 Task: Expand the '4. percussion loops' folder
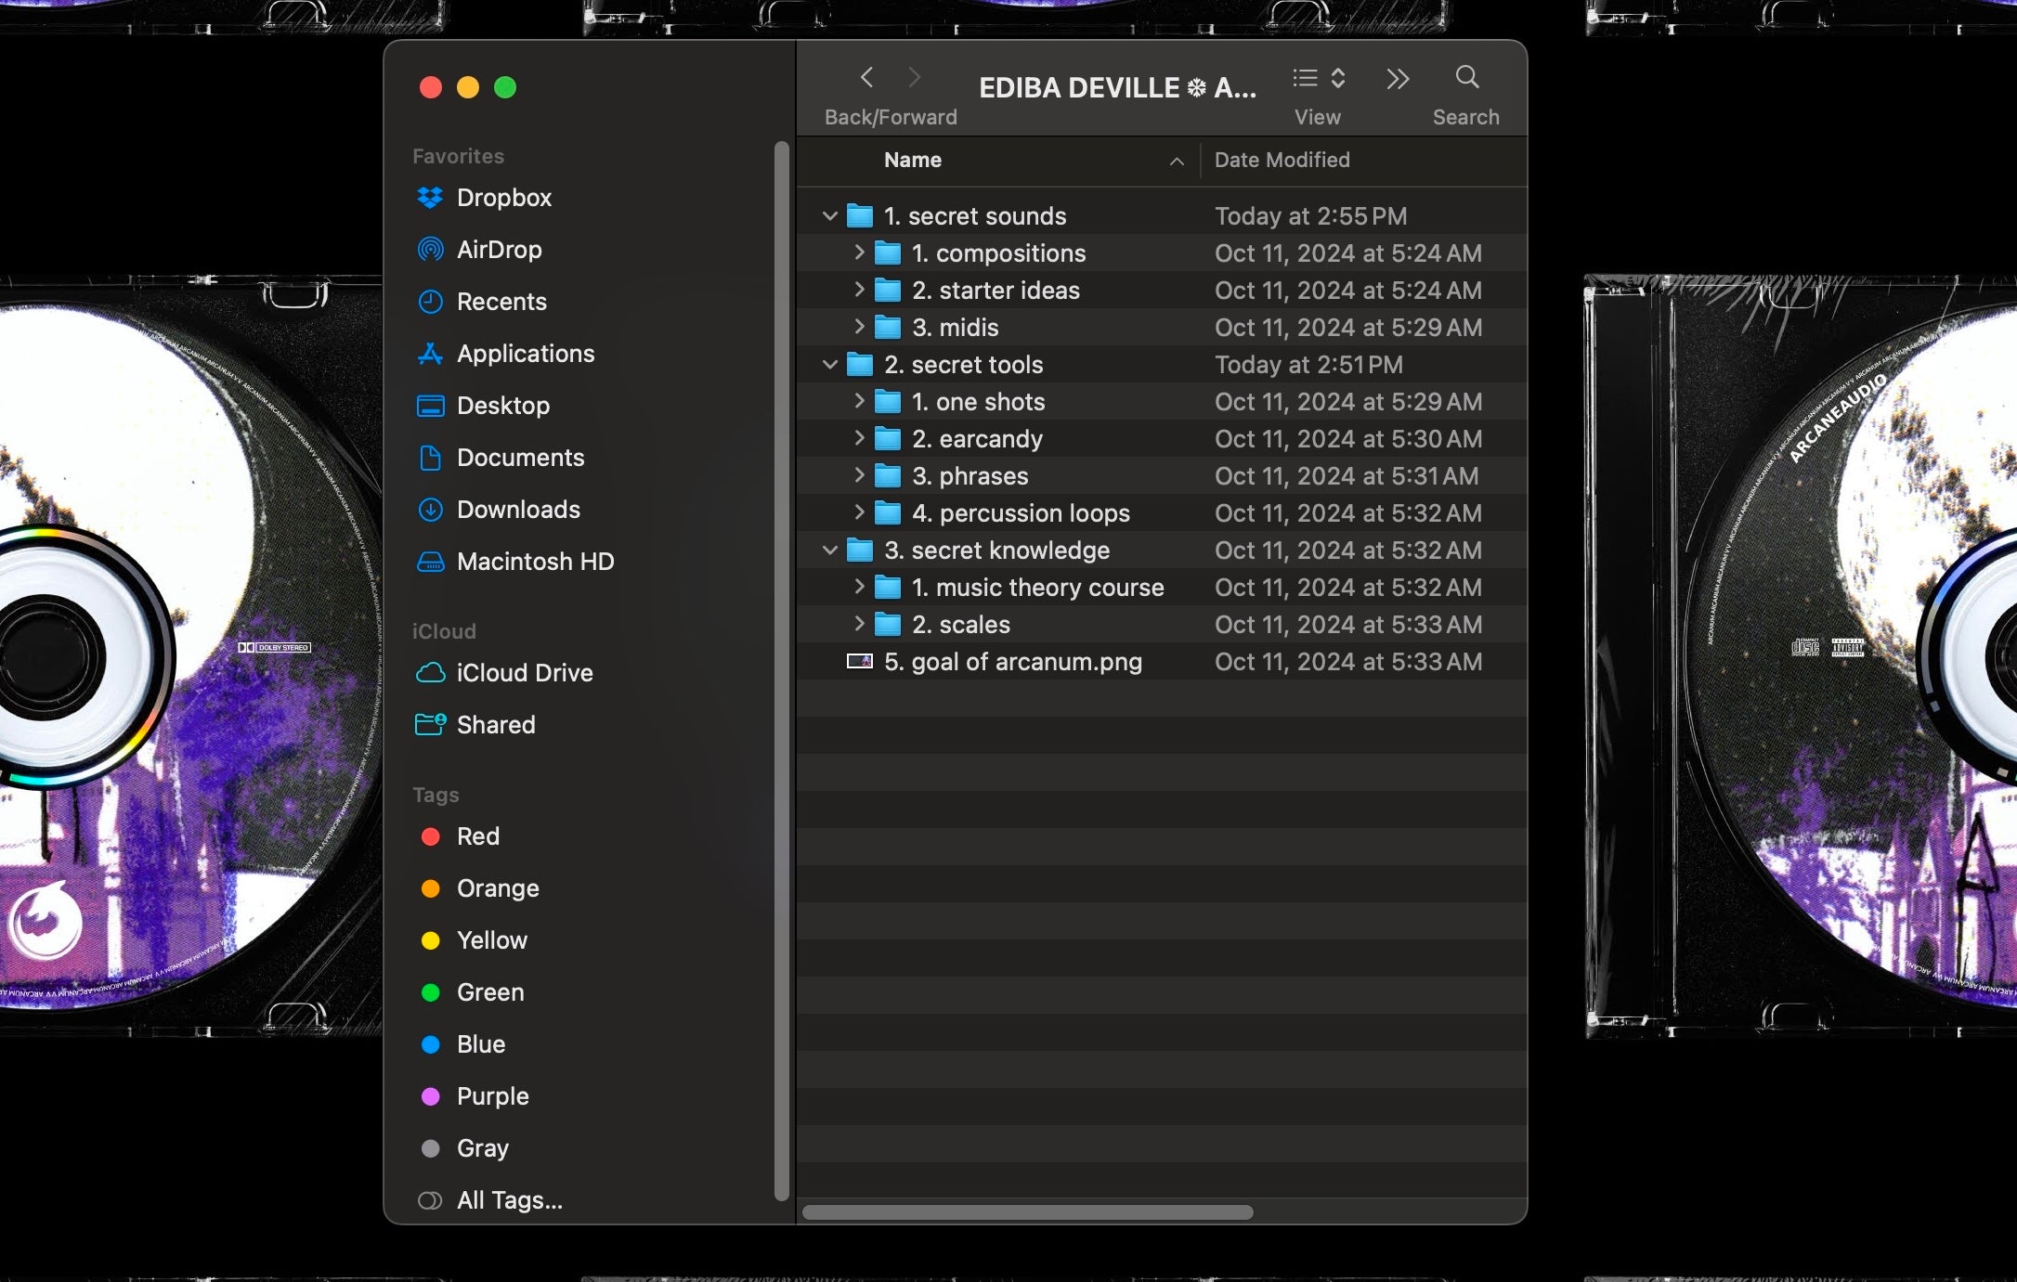pyautogui.click(x=859, y=512)
